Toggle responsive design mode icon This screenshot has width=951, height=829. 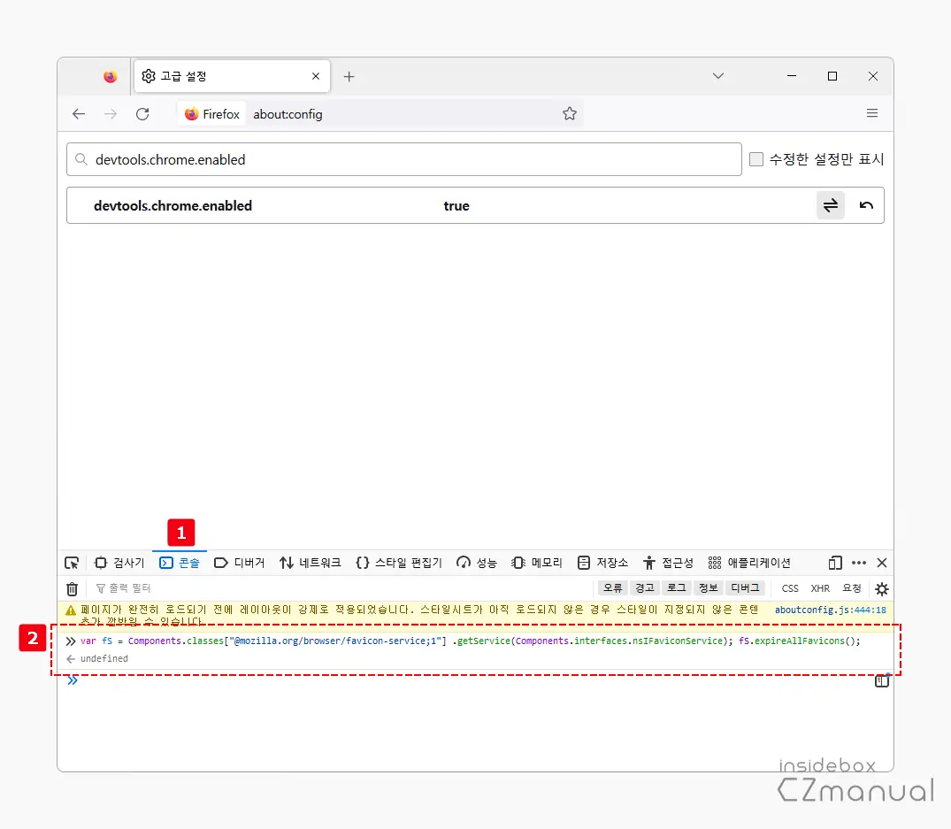pos(834,563)
